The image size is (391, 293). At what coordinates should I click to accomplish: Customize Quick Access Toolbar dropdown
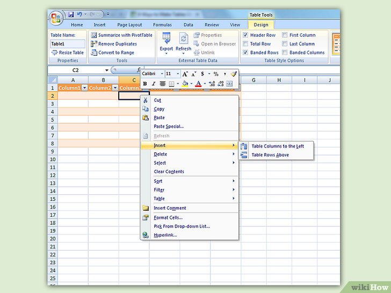[x=108, y=14]
